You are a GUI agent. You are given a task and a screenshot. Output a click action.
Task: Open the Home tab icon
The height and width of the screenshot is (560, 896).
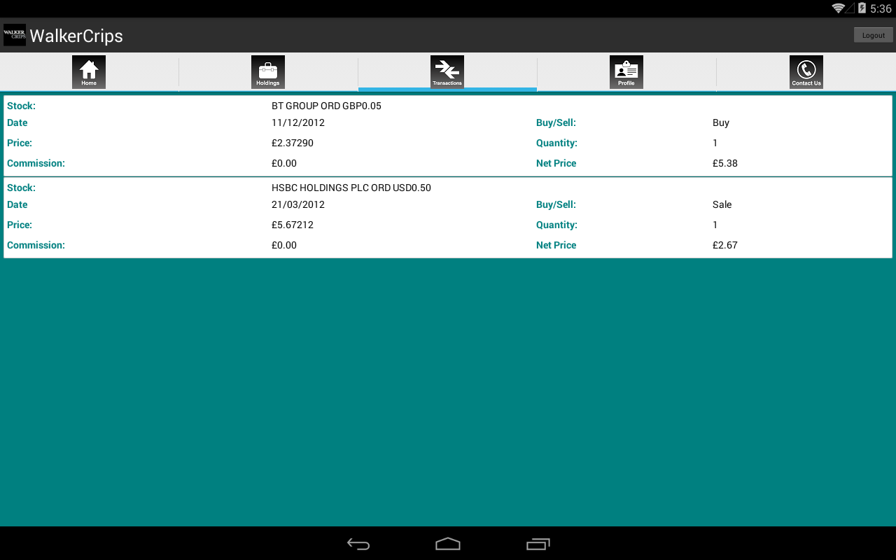(89, 72)
